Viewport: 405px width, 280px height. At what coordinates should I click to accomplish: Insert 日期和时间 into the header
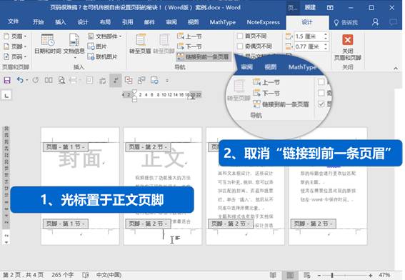tap(48, 44)
